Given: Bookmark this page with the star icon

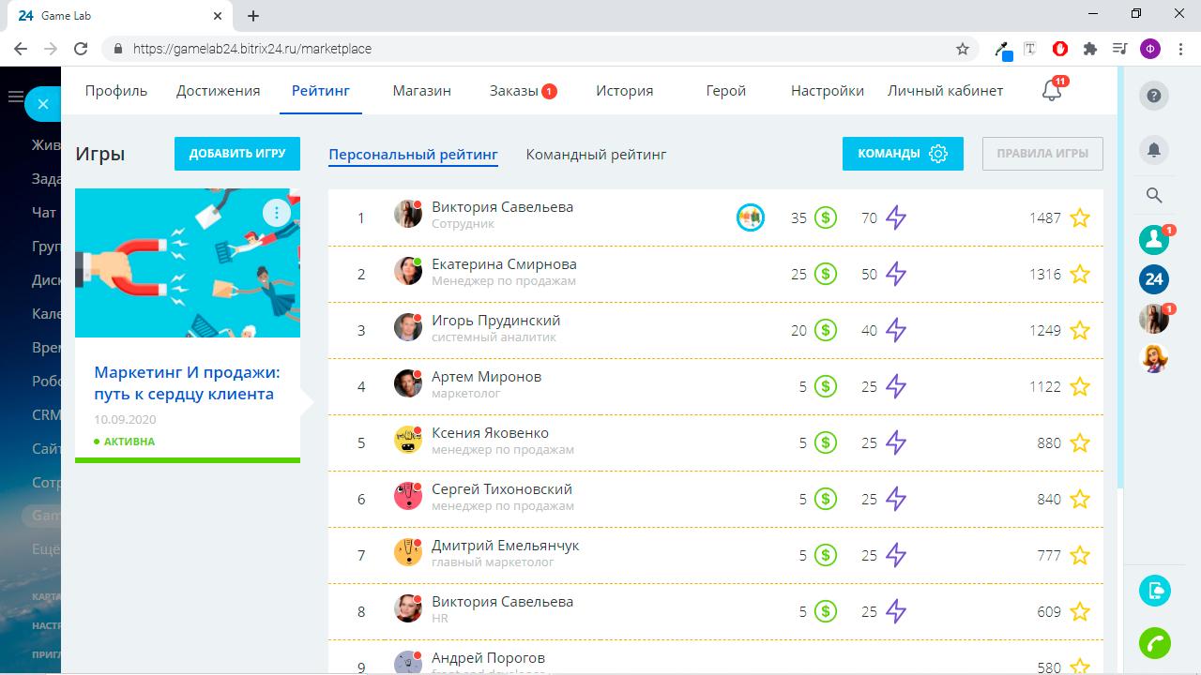Looking at the screenshot, I should click(963, 49).
